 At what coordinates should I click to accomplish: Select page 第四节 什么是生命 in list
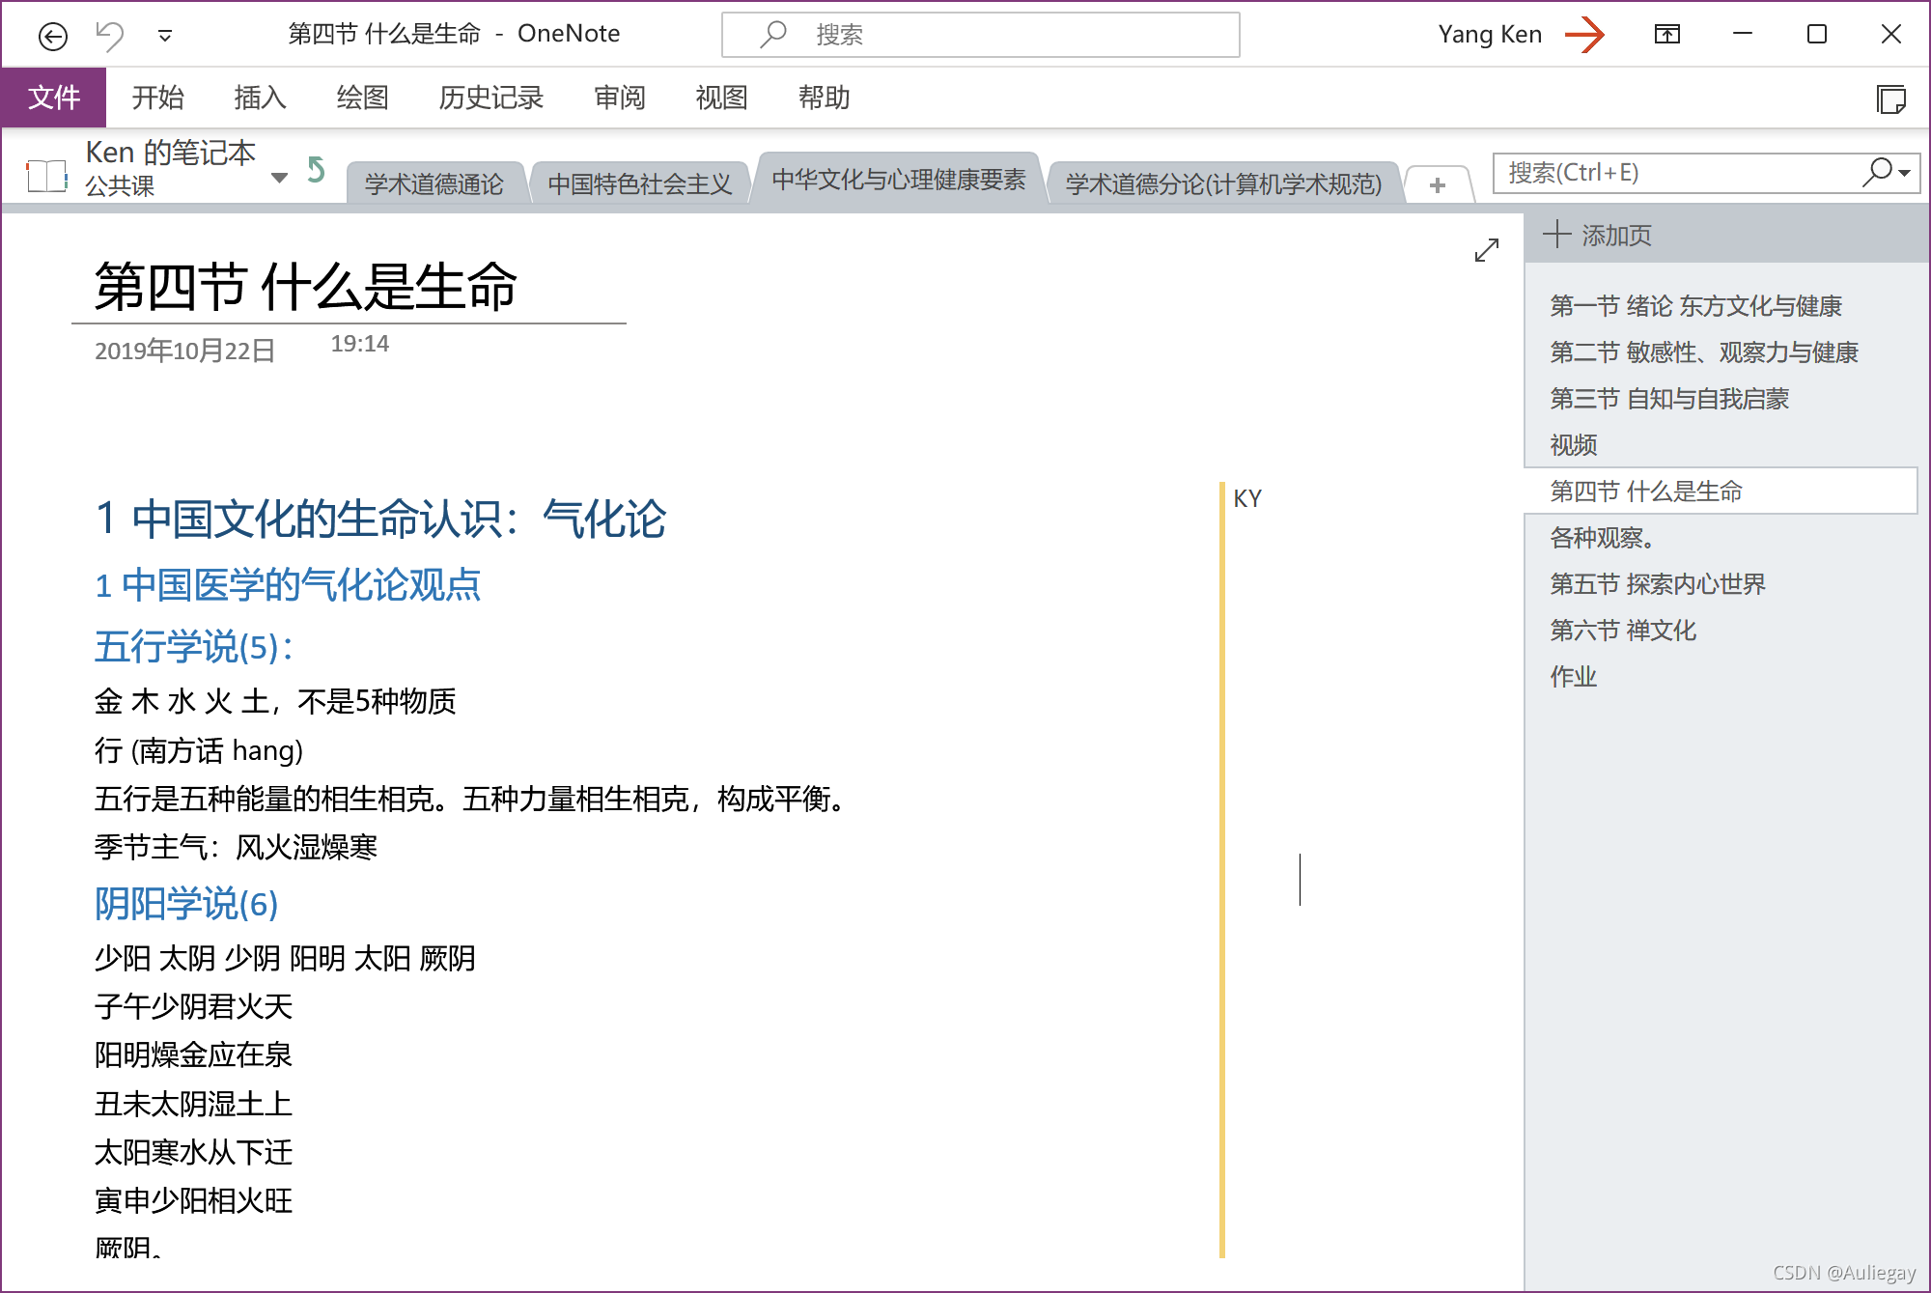pyautogui.click(x=1721, y=491)
